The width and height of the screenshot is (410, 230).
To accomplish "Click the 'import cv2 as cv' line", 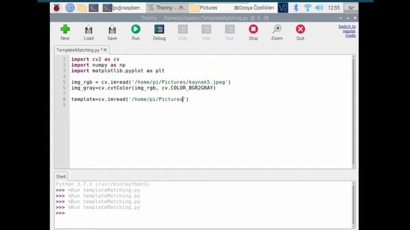I will 95,59.
